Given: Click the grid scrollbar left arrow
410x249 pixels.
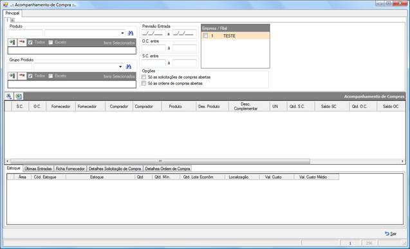Looking at the screenshot, I should click(x=7, y=161).
